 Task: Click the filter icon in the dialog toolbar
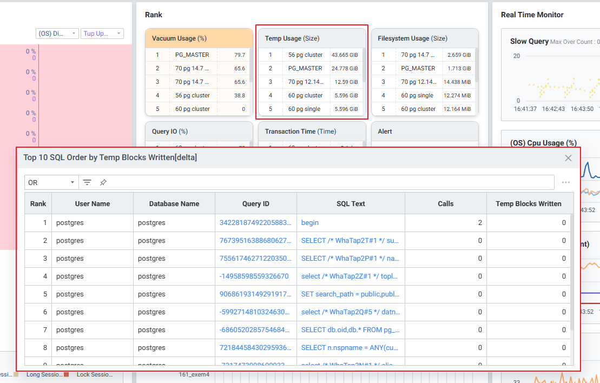pos(87,182)
